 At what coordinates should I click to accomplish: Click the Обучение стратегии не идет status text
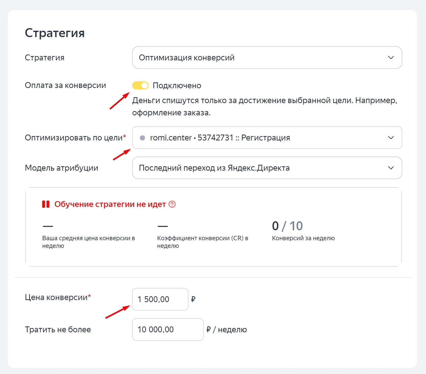[110, 204]
